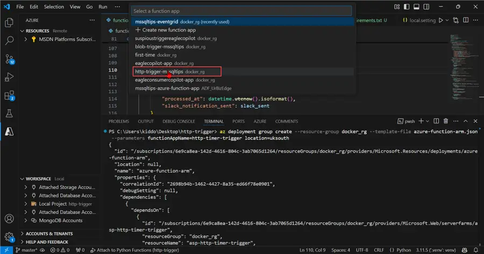The height and width of the screenshot is (254, 484).
Task: Open the Accounts profile icon
Action: (9, 219)
